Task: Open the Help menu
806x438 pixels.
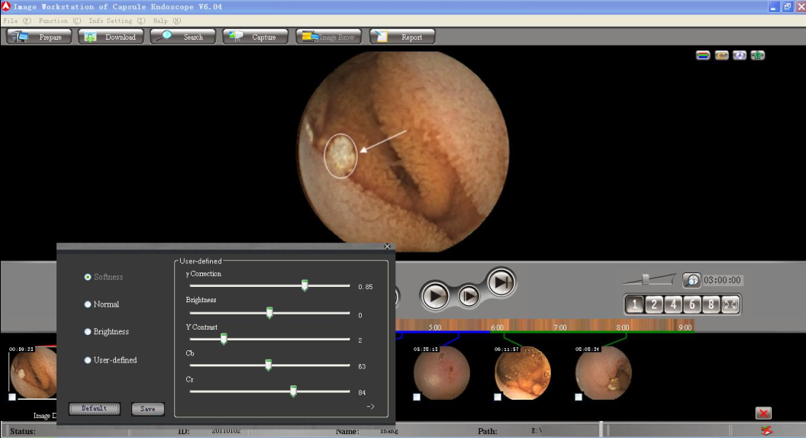Action: (x=166, y=21)
